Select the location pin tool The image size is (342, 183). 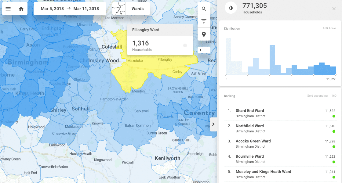[204, 34]
